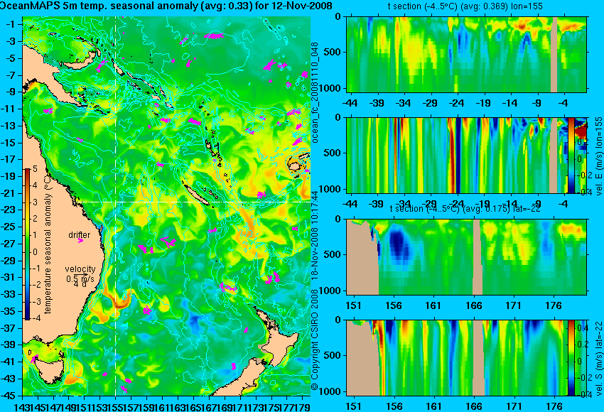Click the 'drifter' legend label
The image size is (604, 412).
pyautogui.click(x=80, y=234)
